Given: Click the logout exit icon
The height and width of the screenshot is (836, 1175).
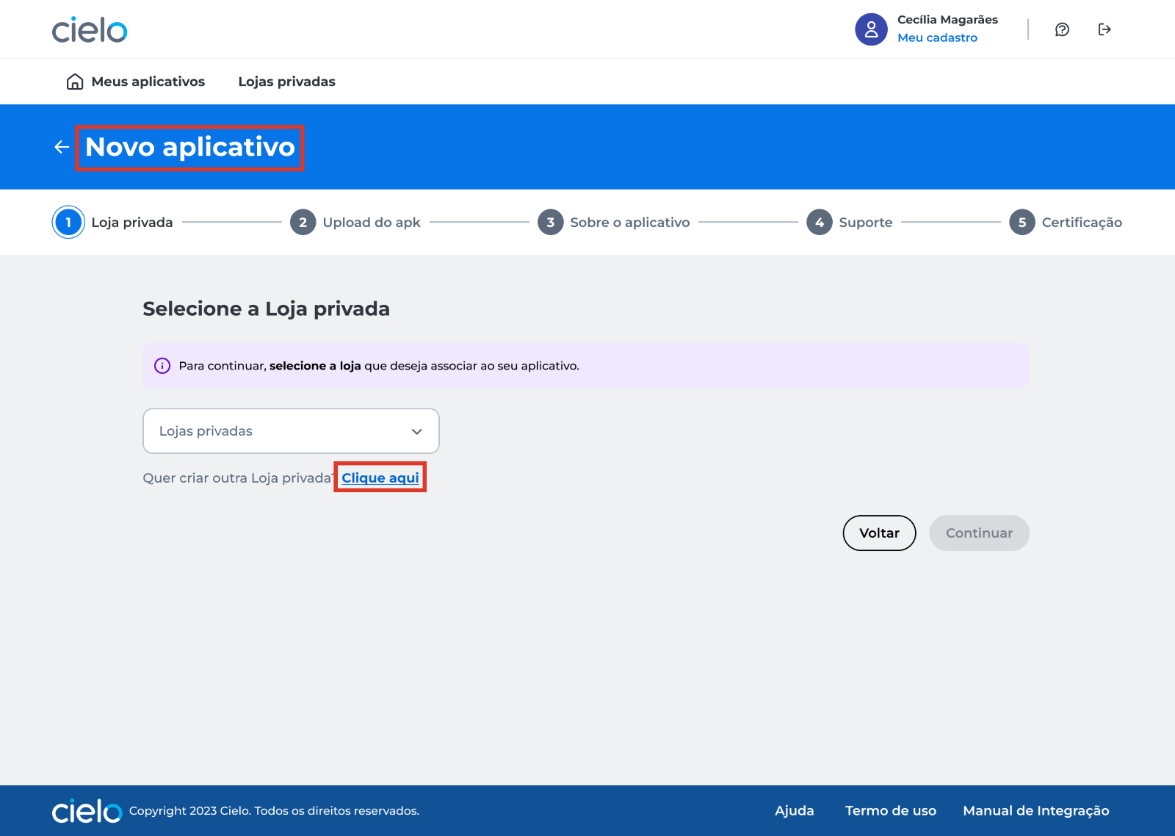Looking at the screenshot, I should 1104,29.
